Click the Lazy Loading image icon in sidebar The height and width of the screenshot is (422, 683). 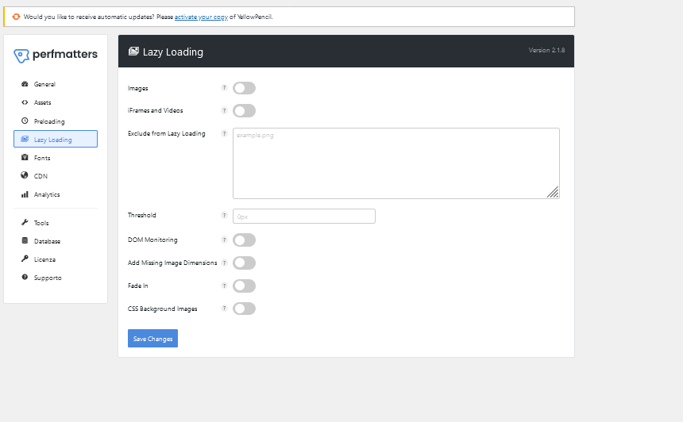click(25, 140)
